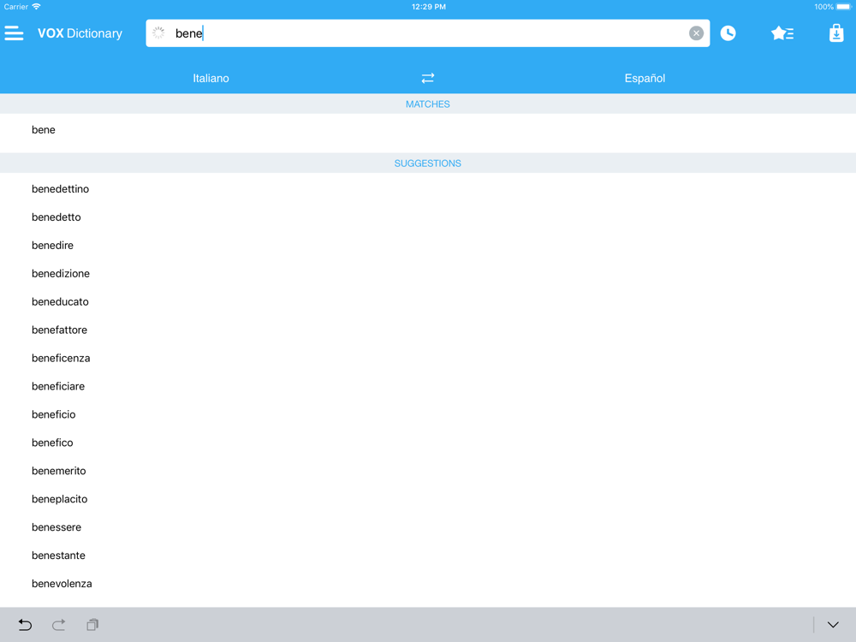Tap VOX Dictionary title
The width and height of the screenshot is (856, 642).
pos(80,33)
